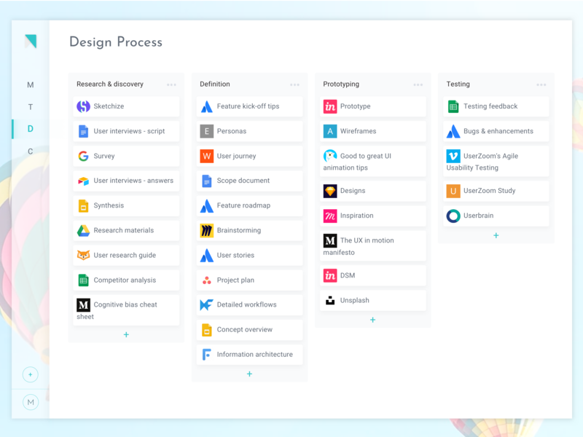Click the fox icon on User research guide
Viewport: 583px width, 437px height.
coord(83,256)
